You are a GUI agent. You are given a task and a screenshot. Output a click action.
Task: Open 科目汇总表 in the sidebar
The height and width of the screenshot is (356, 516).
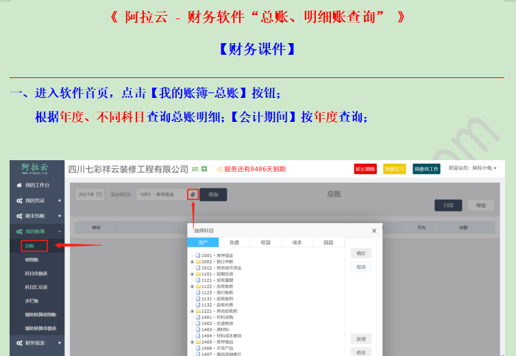click(x=36, y=288)
